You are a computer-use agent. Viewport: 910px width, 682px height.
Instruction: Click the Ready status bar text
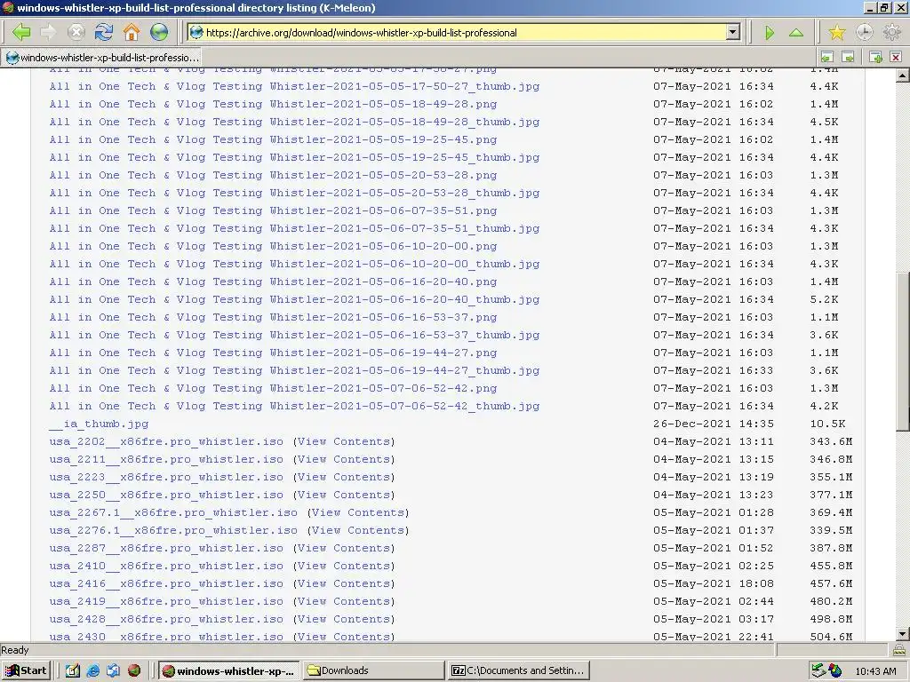pyautogui.click(x=14, y=650)
